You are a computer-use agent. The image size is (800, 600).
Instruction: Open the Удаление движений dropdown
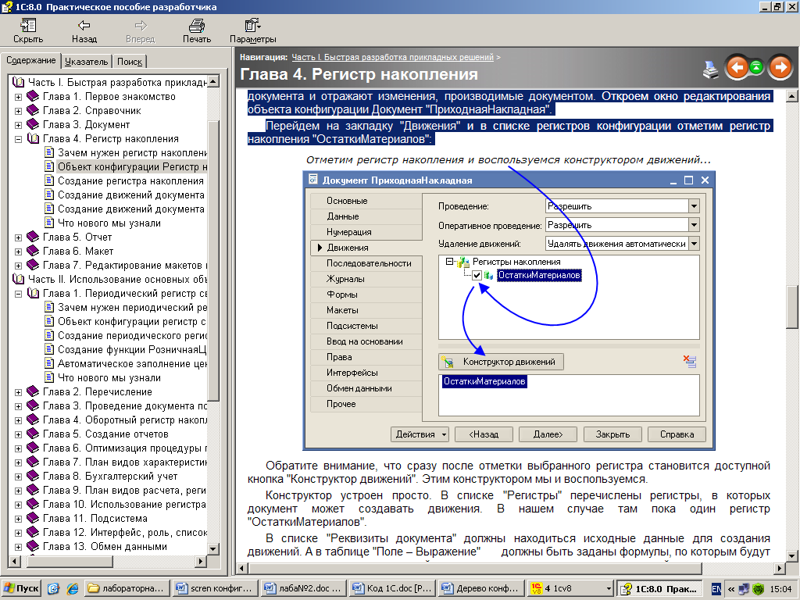coord(694,244)
